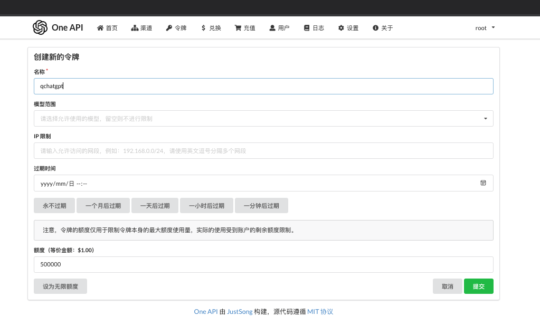This screenshot has height=335, width=540.
Task: Click the 关于 info icon
Action: pos(375,27)
